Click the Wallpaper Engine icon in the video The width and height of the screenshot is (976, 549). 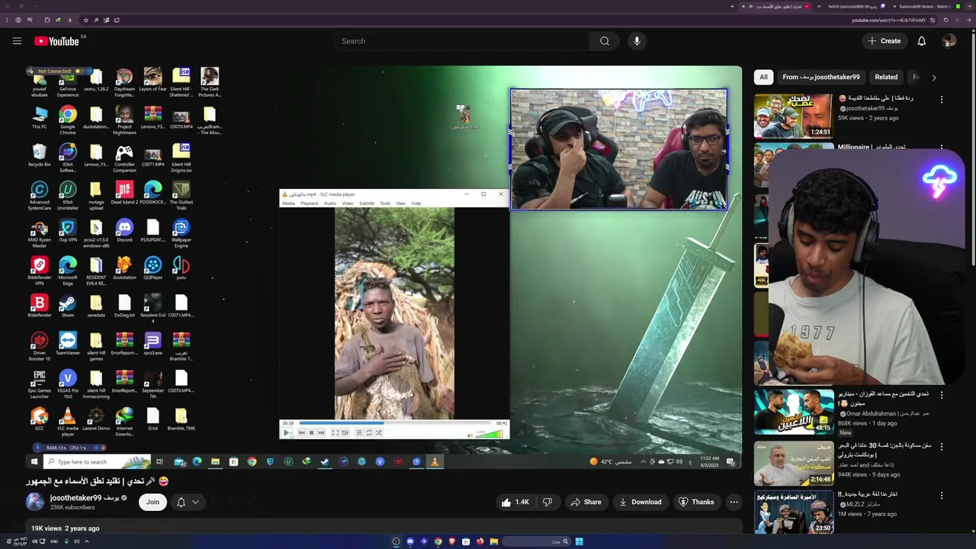coord(181,227)
